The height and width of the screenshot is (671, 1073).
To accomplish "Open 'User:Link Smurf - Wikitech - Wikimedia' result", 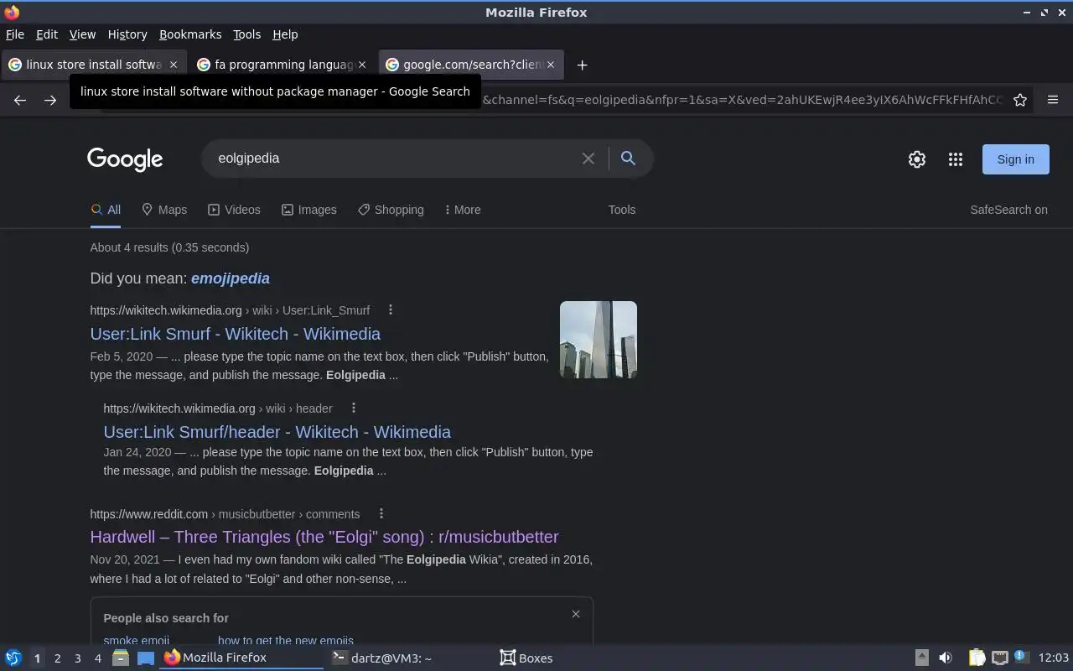I will pos(236,334).
